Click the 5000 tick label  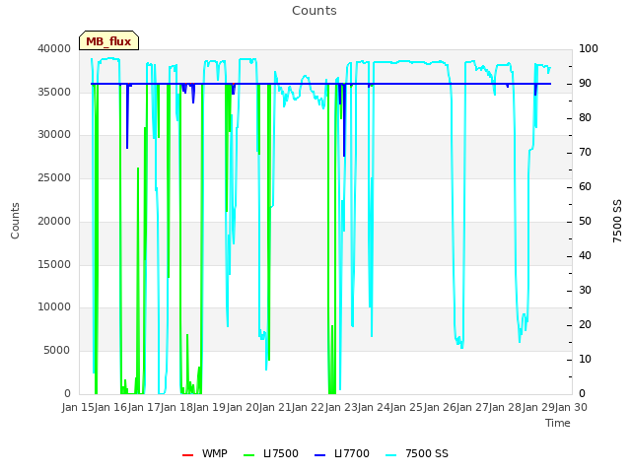57,351
